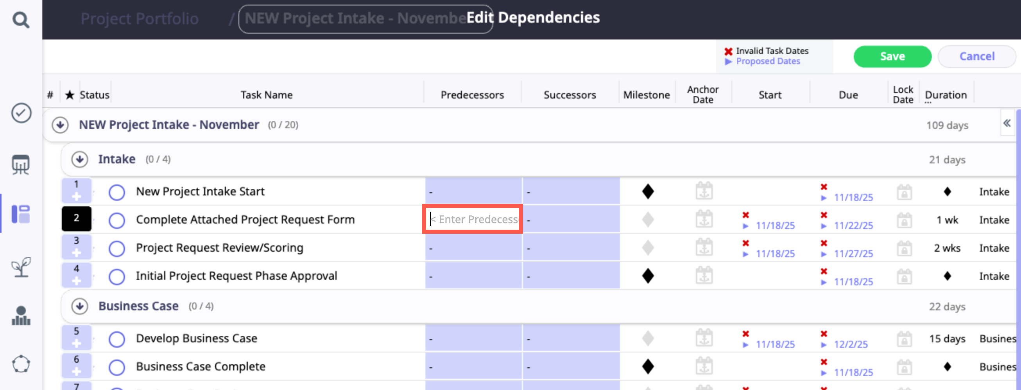The height and width of the screenshot is (390, 1021).
Task: Mark Develop Business Case status circle complete
Action: tap(117, 339)
